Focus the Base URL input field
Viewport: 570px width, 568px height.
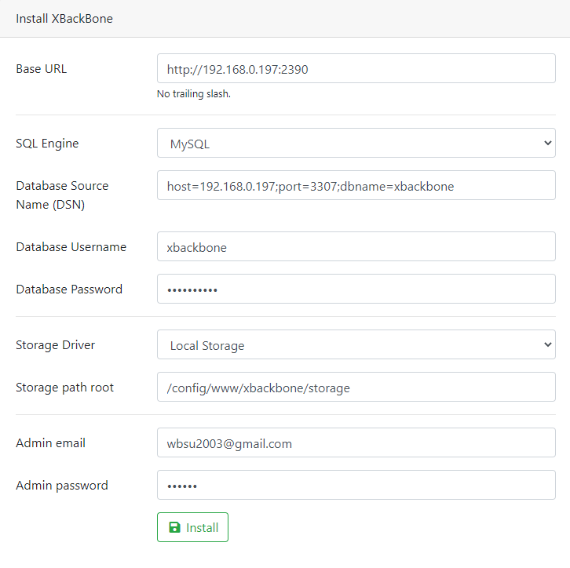click(356, 68)
